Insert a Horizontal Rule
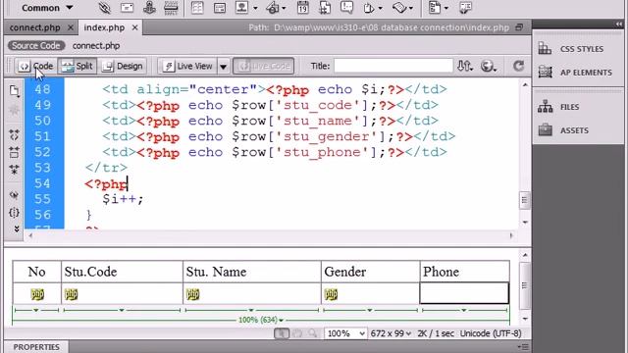The height and width of the screenshot is (353, 628). (x=171, y=8)
